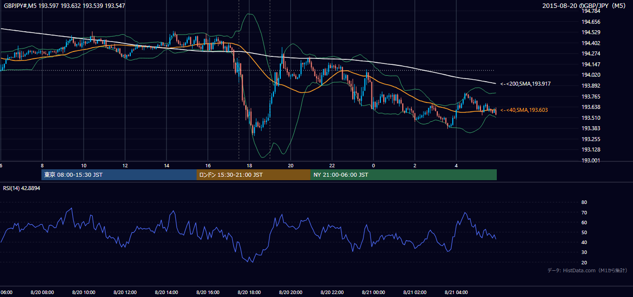Click bottom time label 8/21 00:00
The height and width of the screenshot is (297, 633).
[373, 293]
